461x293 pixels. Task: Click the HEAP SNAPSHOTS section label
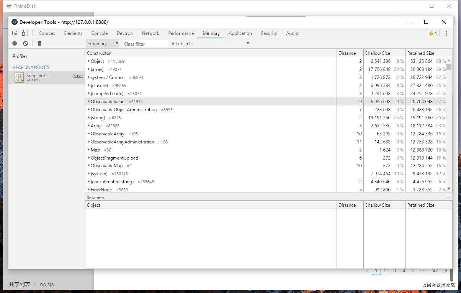tap(31, 67)
